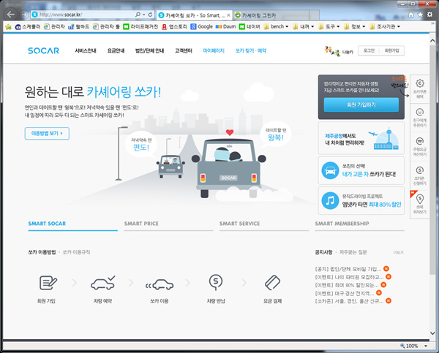Viewport: 439px width, 353px height.
Task: Open the 쏘카존 신청하기 sidebar icon
Action: point(419,175)
